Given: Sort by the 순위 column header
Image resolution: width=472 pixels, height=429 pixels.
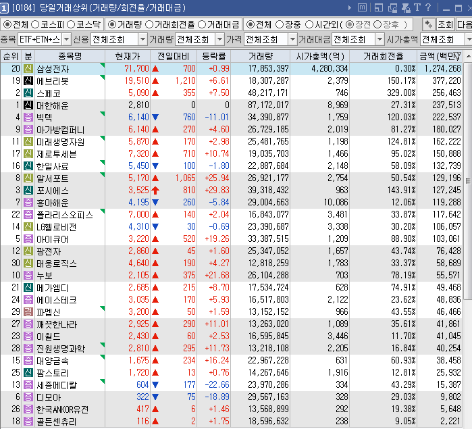Looking at the screenshot, I should [11, 56].
